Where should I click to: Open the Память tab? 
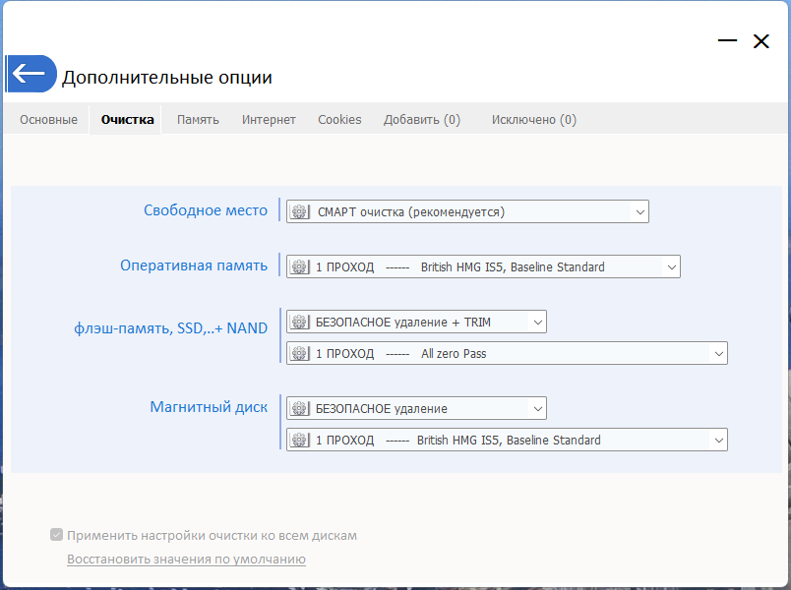[198, 120]
